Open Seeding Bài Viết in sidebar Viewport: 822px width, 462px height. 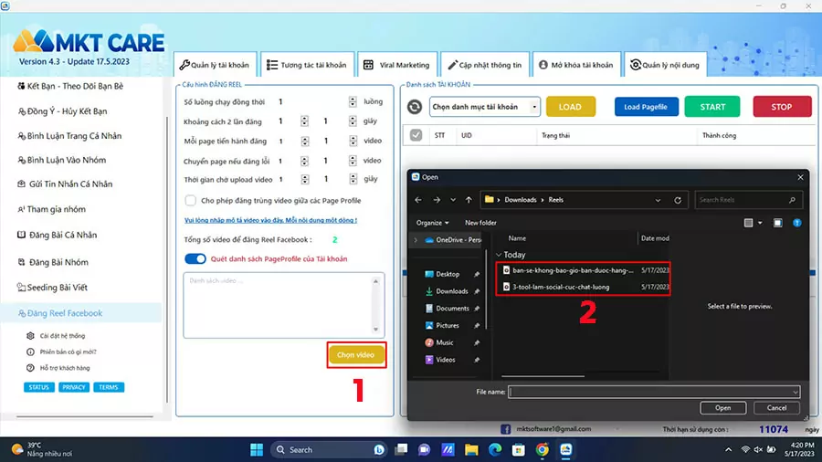tap(52, 288)
